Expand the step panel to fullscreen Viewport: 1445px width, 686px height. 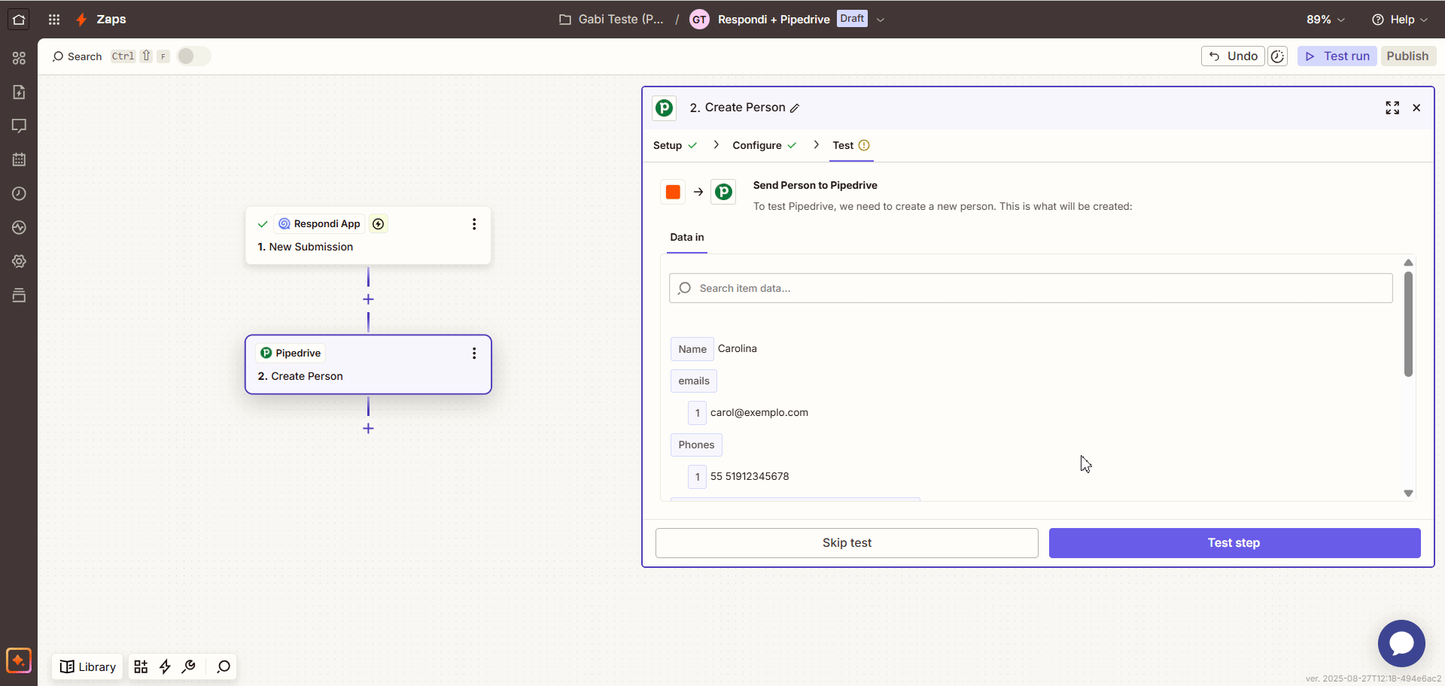pyautogui.click(x=1392, y=108)
